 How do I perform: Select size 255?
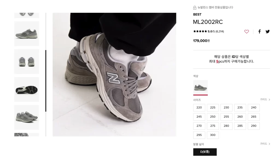[226, 117]
